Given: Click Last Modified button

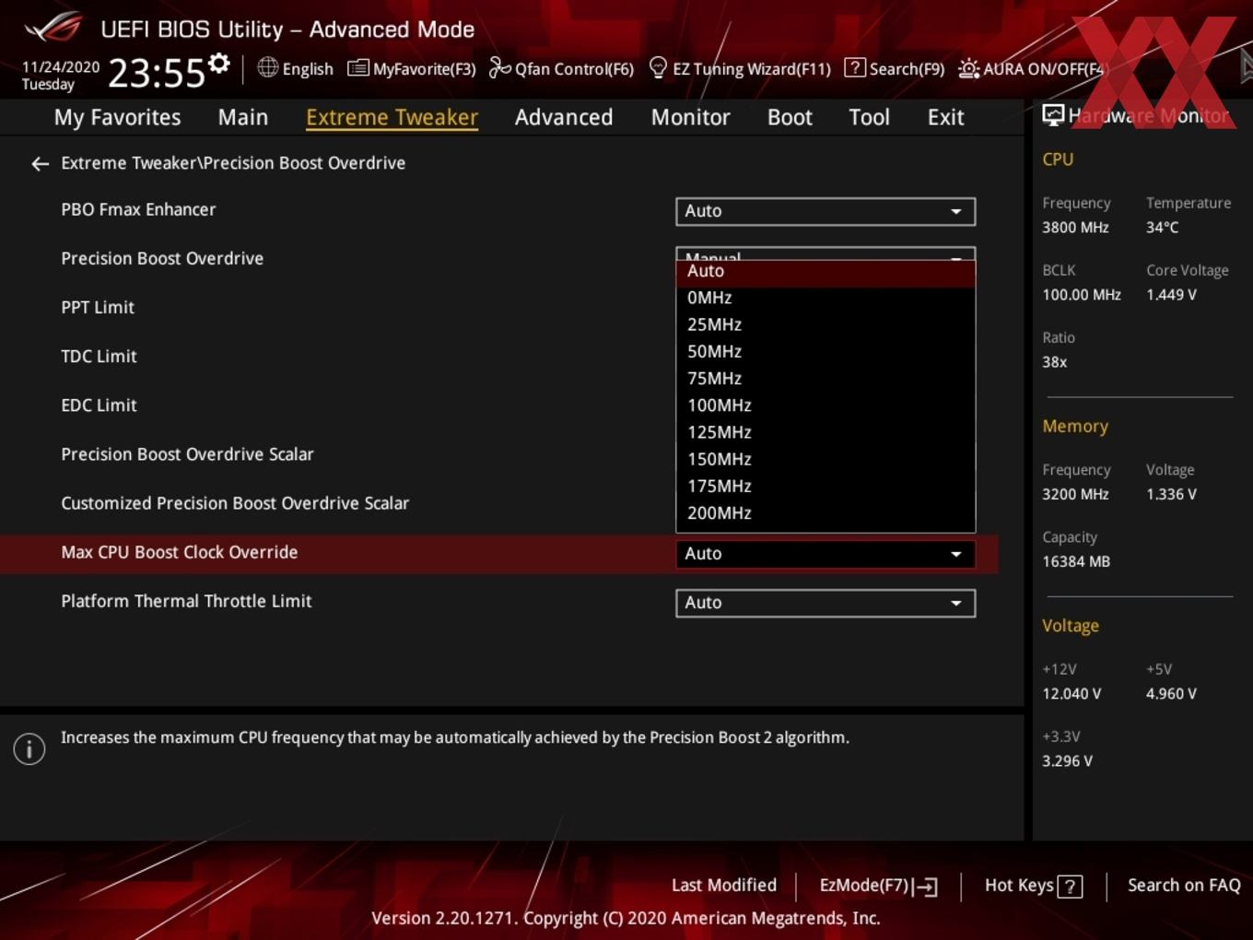Looking at the screenshot, I should point(724,886).
